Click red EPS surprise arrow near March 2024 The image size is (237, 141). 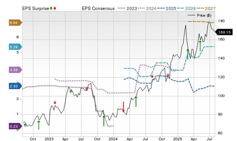point(123,107)
